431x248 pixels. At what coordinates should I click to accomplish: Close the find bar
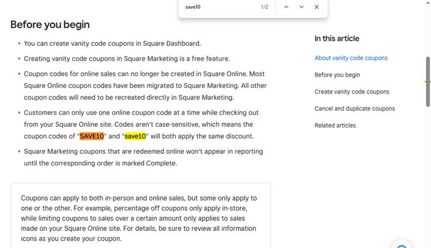[316, 7]
